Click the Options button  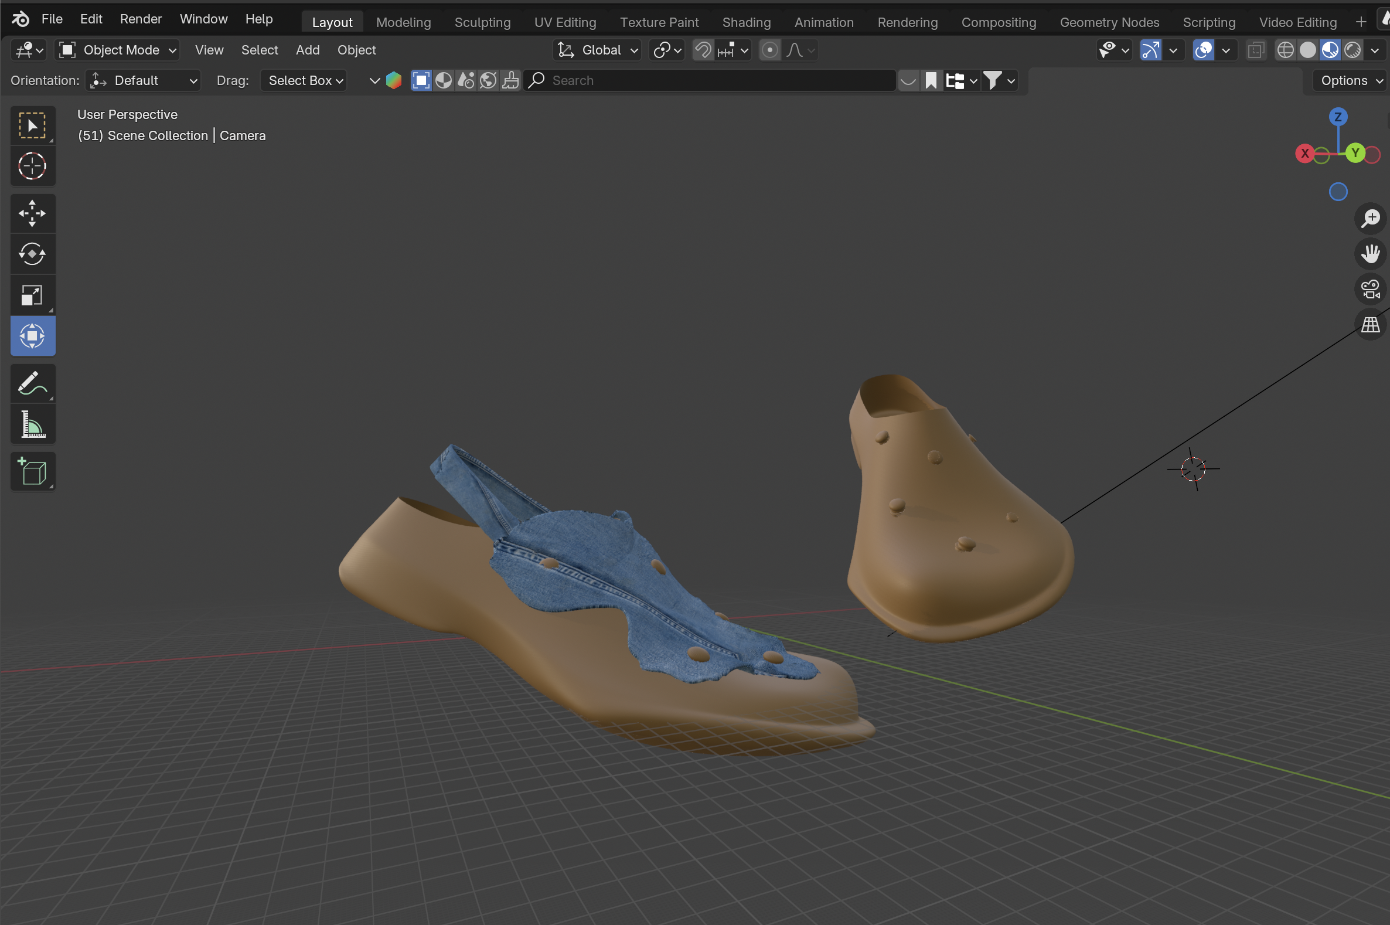(x=1349, y=80)
